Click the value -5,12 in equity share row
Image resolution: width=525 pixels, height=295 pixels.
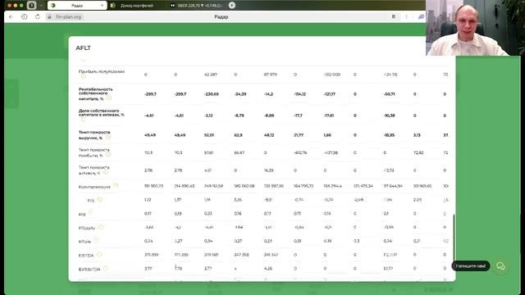point(208,116)
